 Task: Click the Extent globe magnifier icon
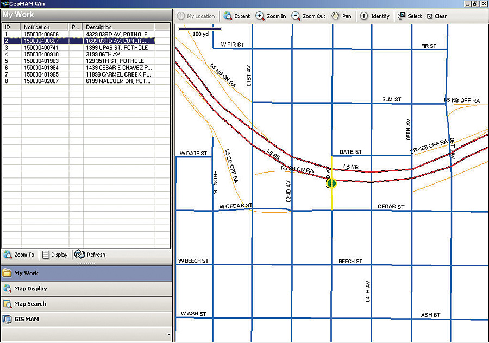tap(228, 16)
